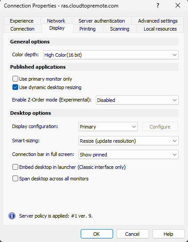Screen dimensions: 188x242
Task: Open the Server authentication tab
Action: [102, 21]
